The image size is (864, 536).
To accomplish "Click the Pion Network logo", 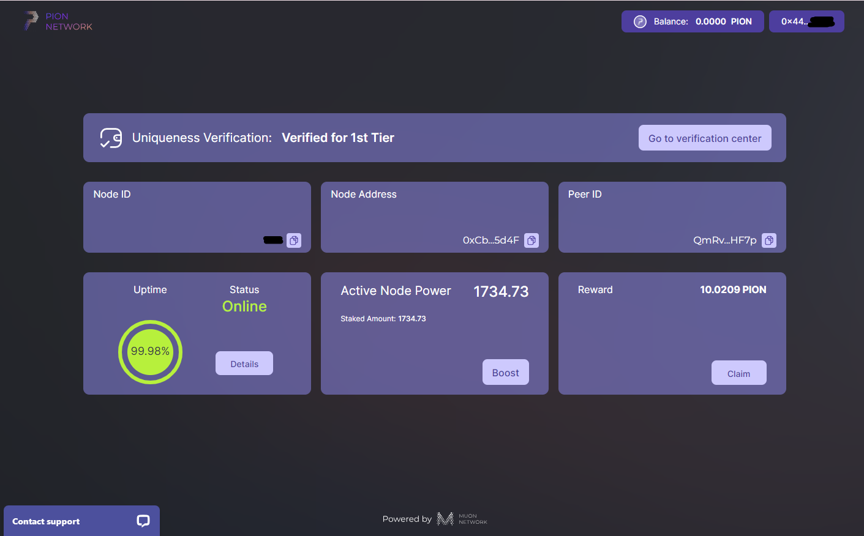I will coord(58,21).
